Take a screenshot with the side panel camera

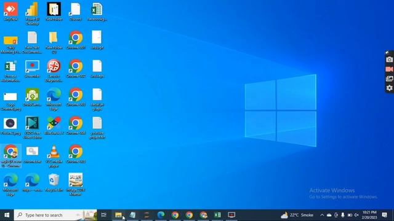pos(389,60)
